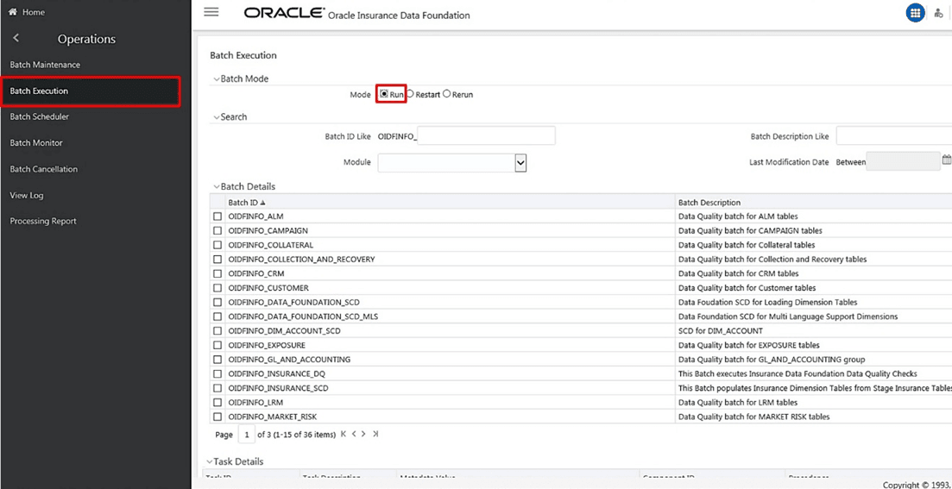Select the Restart mode radio button

(411, 94)
